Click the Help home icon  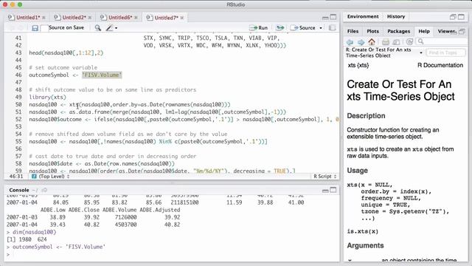[372, 42]
